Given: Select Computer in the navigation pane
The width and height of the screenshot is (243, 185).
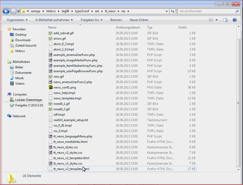Looking at the screenshot, I should tap(20, 94).
